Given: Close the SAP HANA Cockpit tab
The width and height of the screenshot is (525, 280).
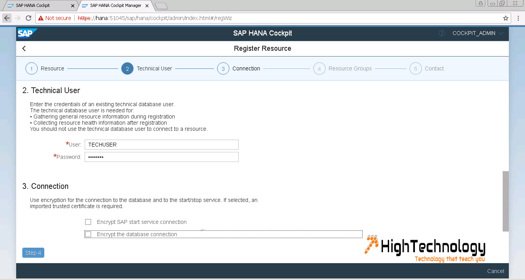Looking at the screenshot, I should coord(74,6).
